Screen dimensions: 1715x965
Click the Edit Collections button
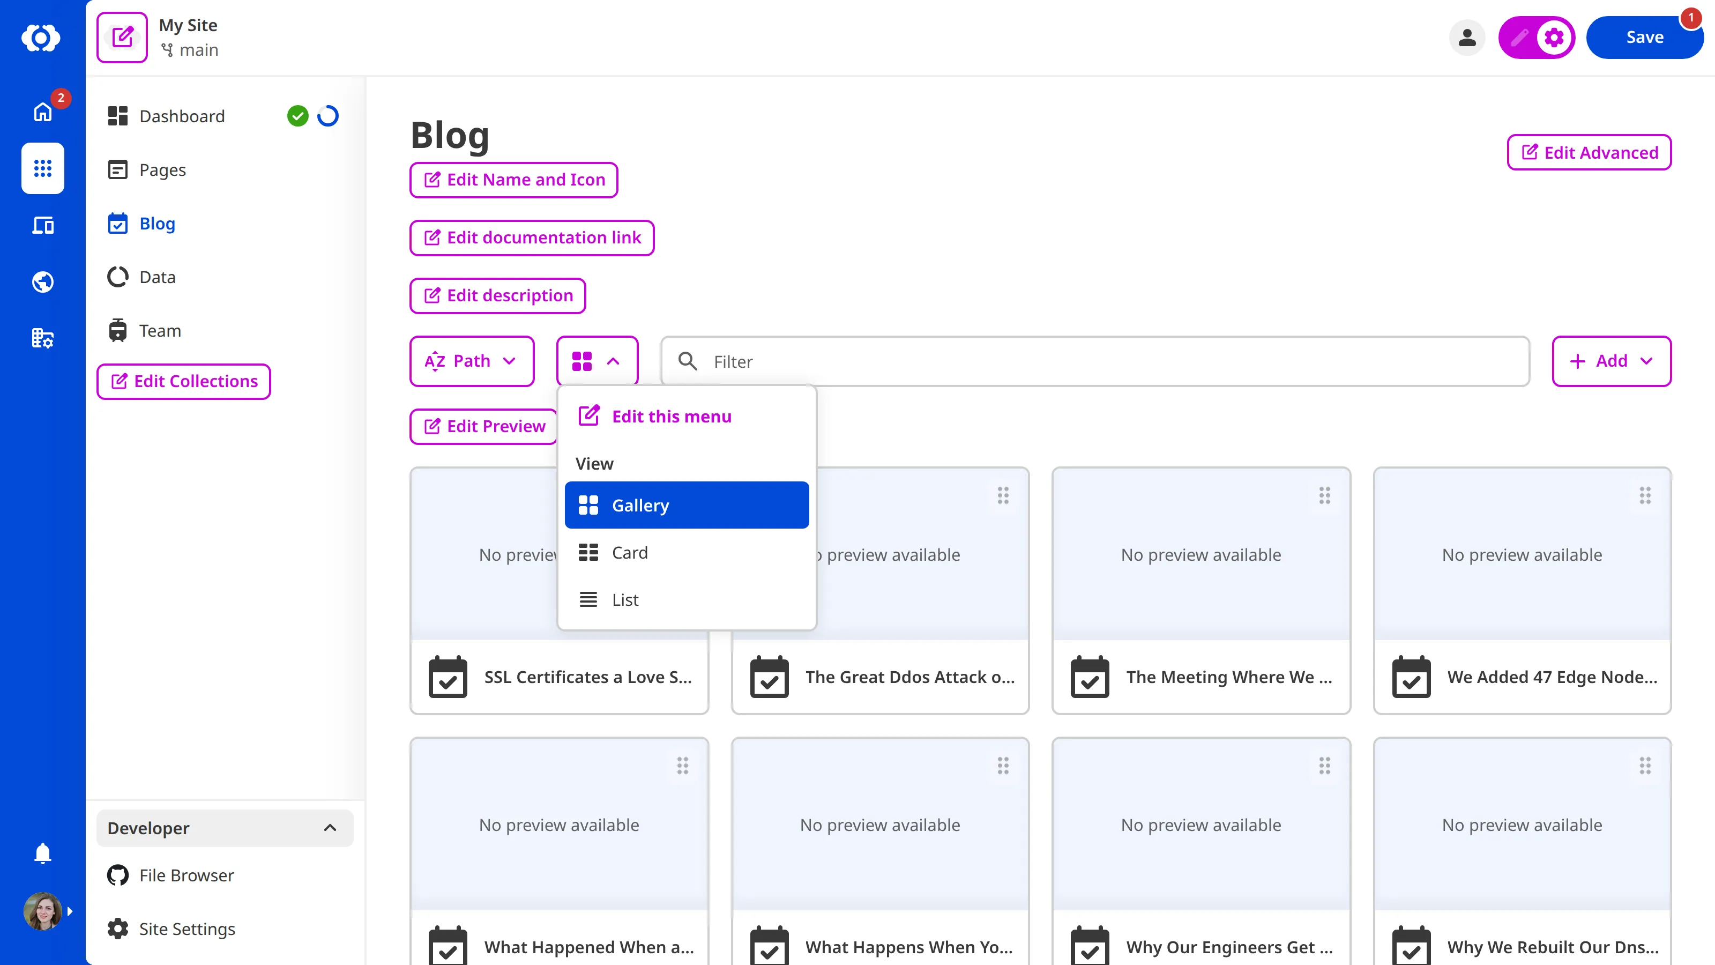click(x=183, y=381)
